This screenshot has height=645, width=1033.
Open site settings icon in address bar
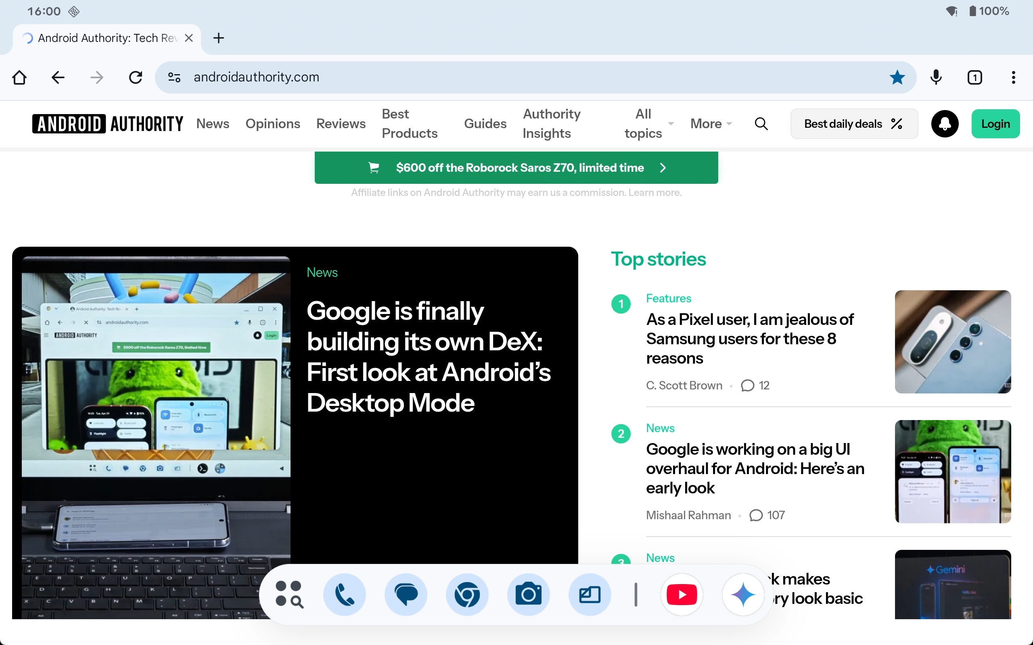click(174, 77)
